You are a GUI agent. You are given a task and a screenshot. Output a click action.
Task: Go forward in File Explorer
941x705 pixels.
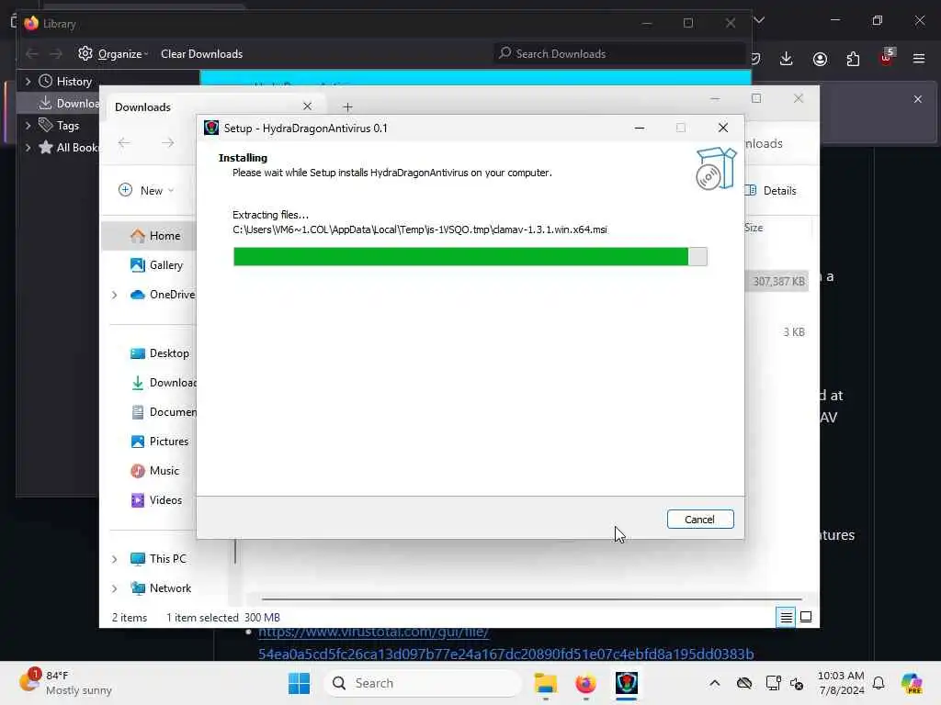tap(168, 142)
